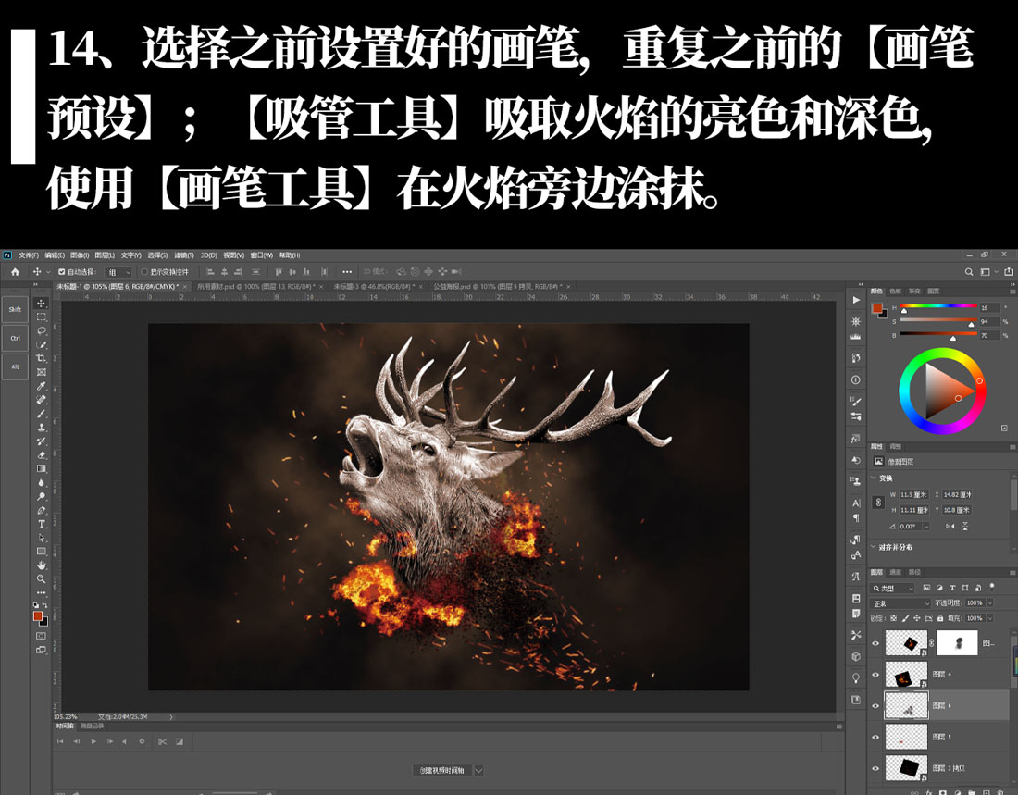Select the Rectangular Marquee tool
This screenshot has width=1018, height=795.
click(x=42, y=317)
